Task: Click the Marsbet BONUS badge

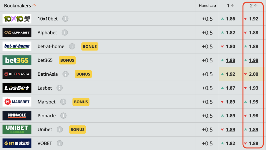Action: click(x=81, y=102)
